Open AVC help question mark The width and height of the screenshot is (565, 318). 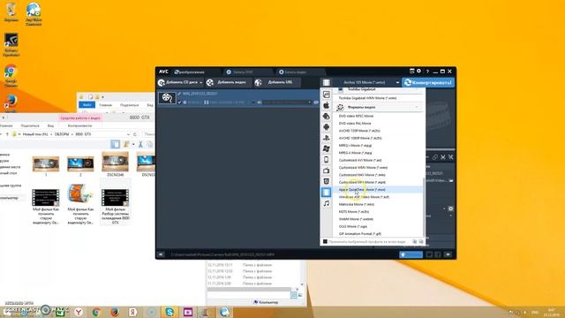tap(427, 72)
